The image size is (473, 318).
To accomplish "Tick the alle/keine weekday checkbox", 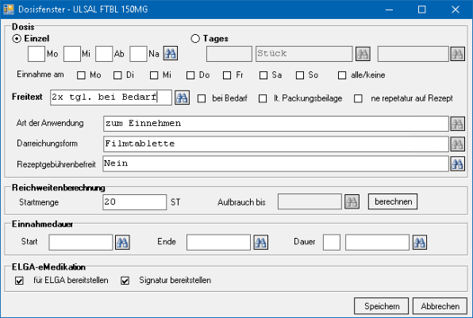I will tap(342, 75).
